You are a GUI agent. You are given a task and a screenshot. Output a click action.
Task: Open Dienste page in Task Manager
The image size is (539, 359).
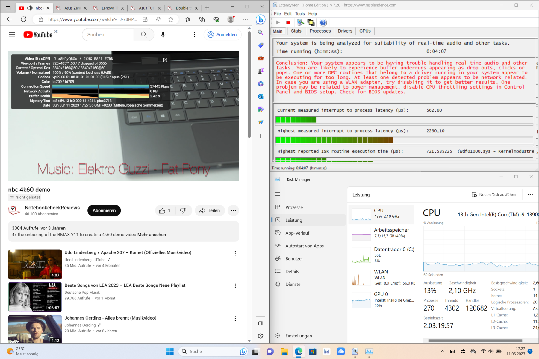[x=309, y=284]
